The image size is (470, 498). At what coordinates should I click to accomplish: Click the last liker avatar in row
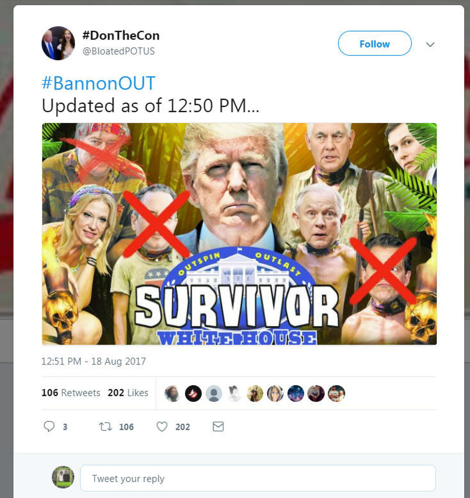coord(336,393)
